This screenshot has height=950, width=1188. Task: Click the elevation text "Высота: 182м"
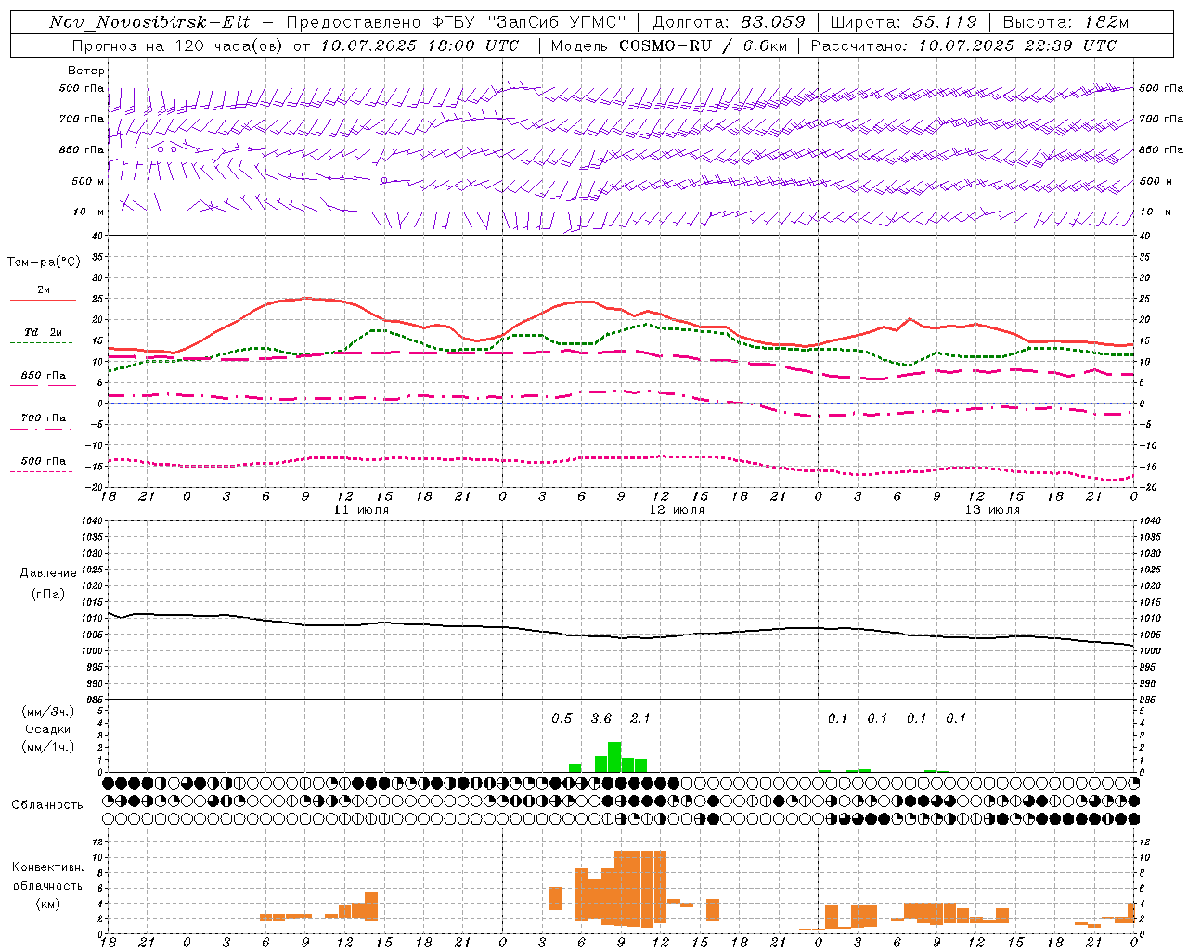(x=1067, y=22)
